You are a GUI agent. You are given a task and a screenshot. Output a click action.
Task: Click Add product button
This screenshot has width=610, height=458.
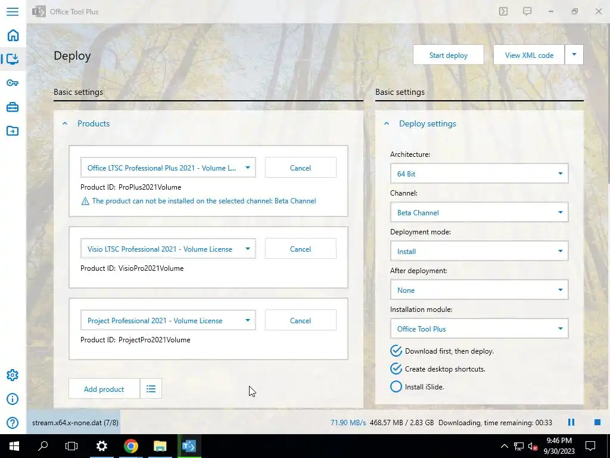pos(104,389)
